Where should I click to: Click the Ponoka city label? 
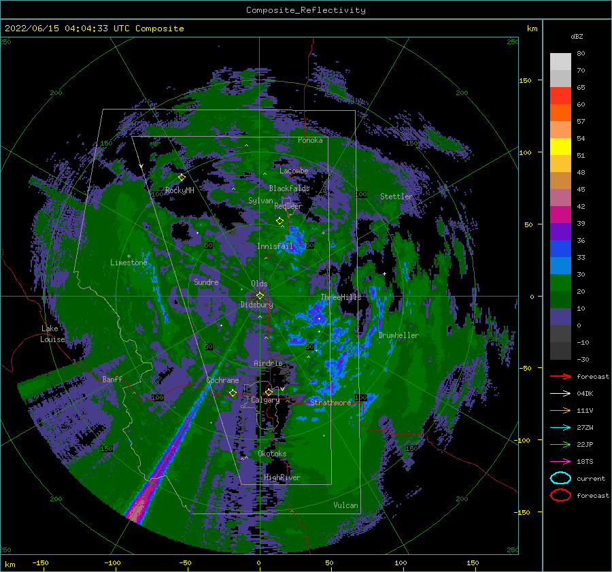[x=310, y=140]
